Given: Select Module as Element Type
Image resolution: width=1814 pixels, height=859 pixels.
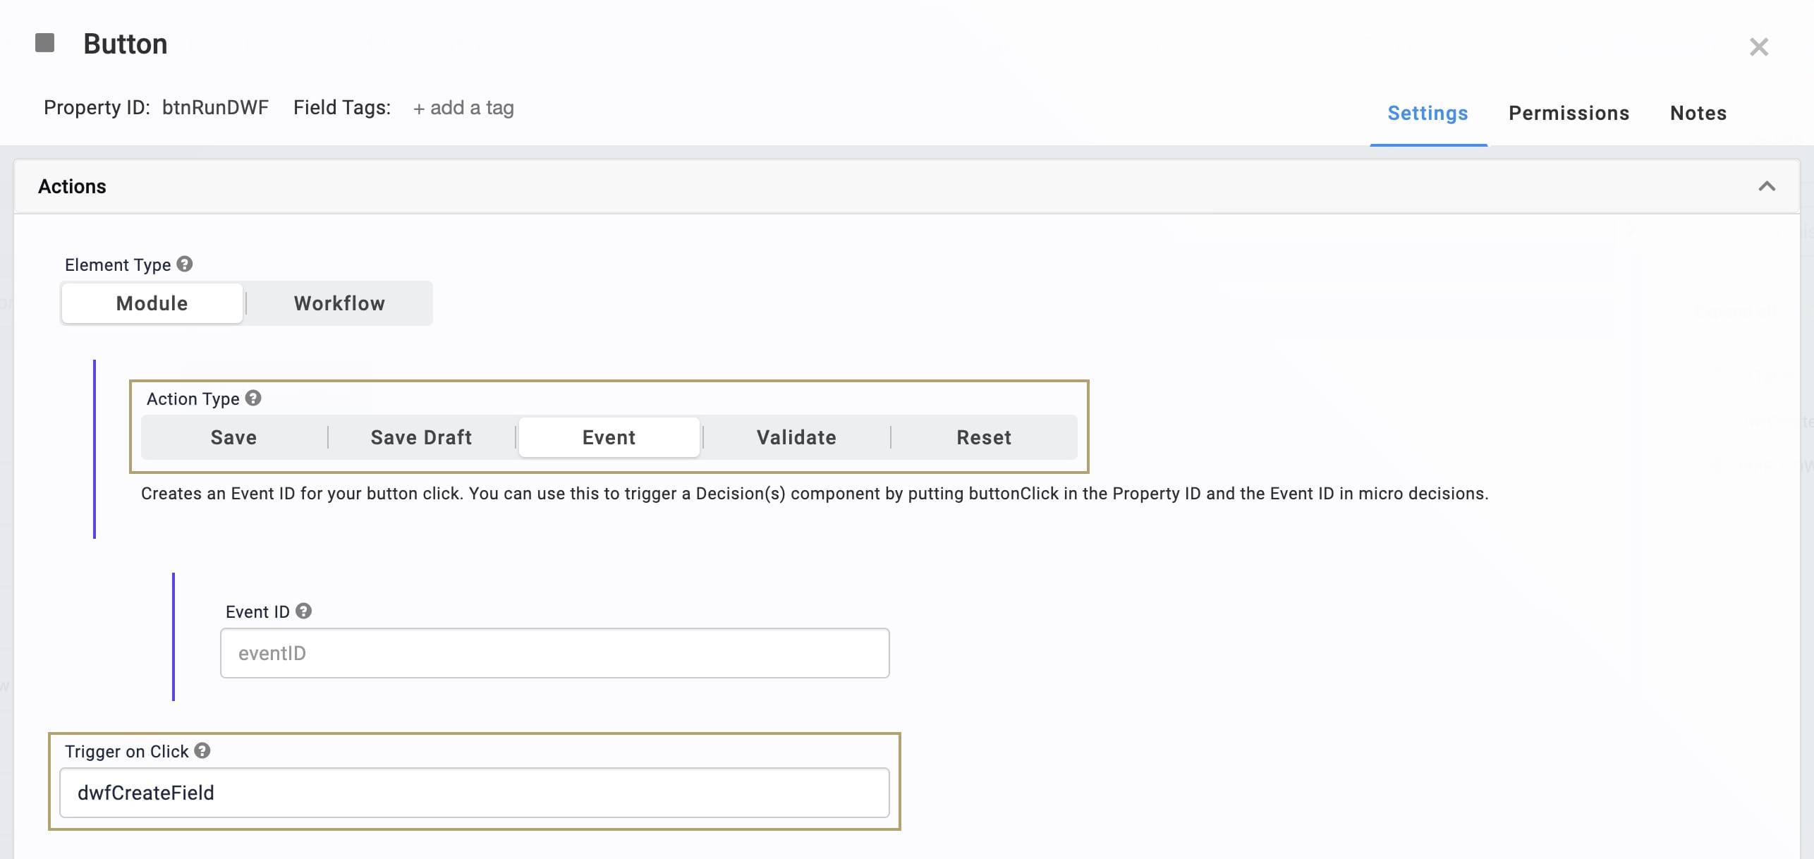Looking at the screenshot, I should pos(152,303).
